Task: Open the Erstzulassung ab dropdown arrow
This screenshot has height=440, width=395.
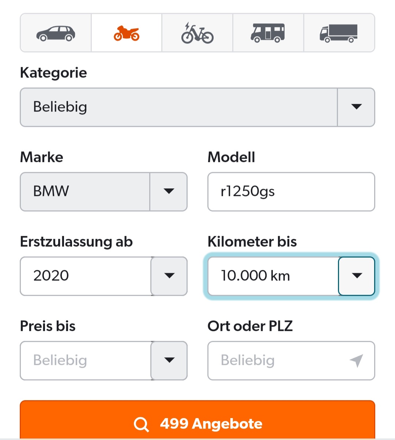Action: 169,276
